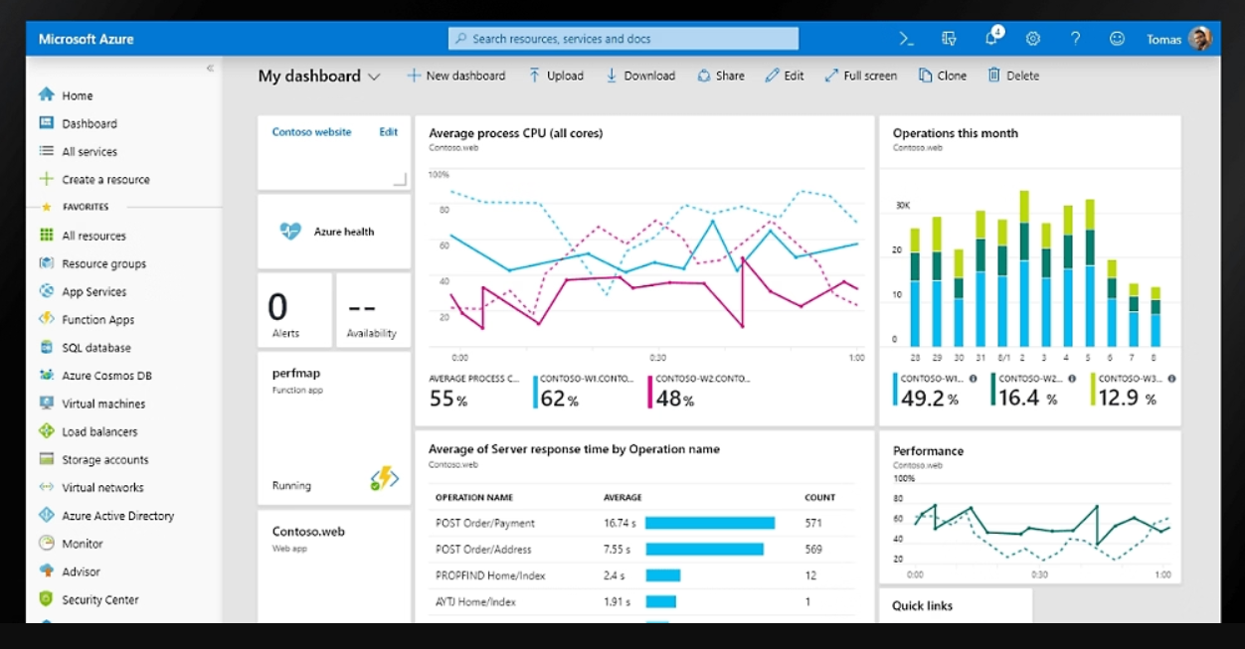Click the Full screen toolbar button
This screenshot has width=1245, height=649.
click(860, 76)
